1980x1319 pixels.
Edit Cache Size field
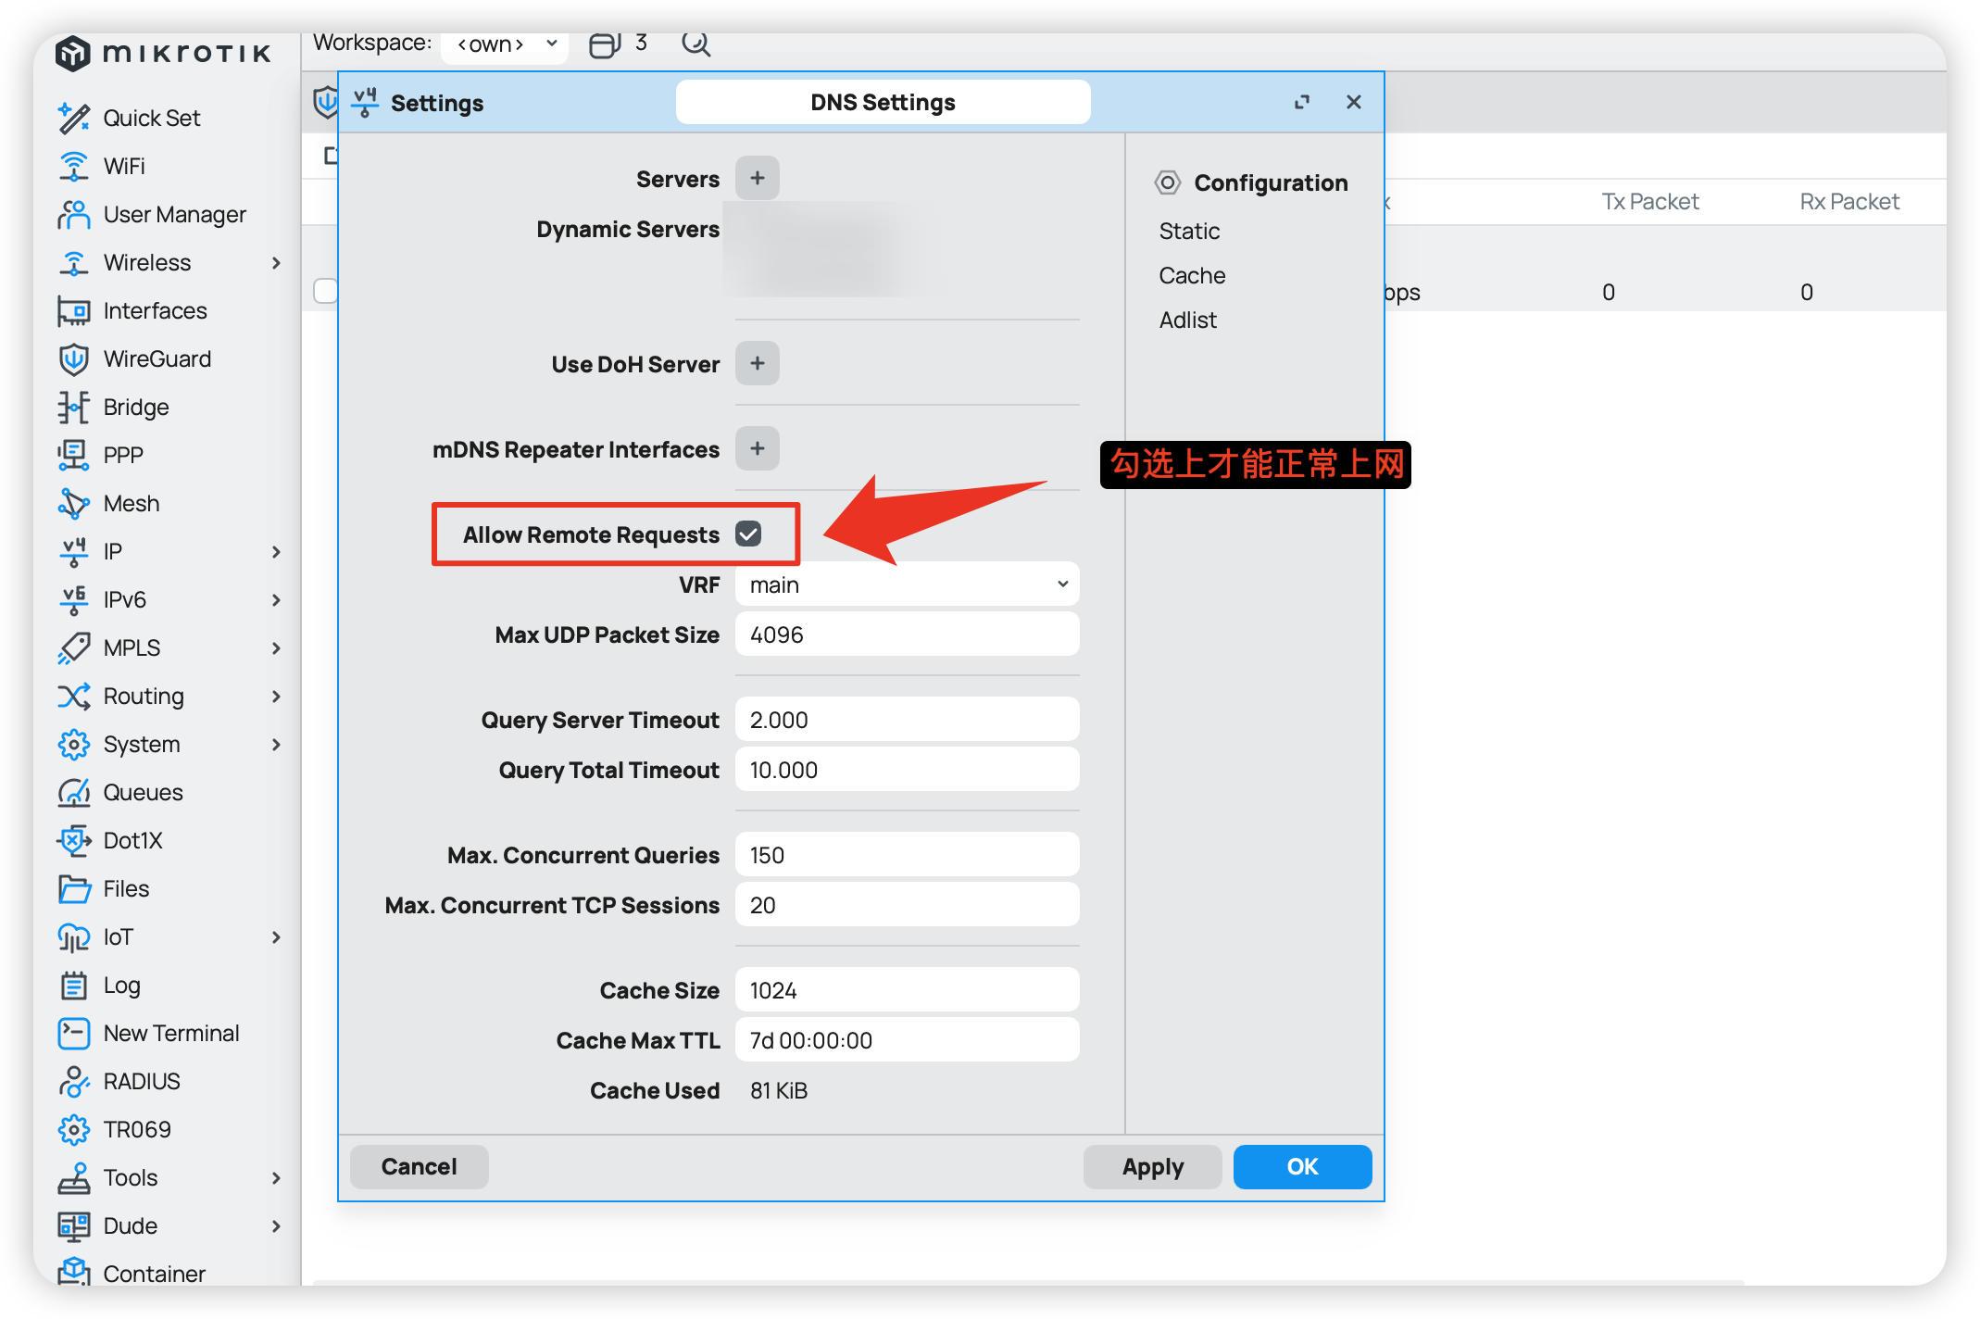pos(908,990)
